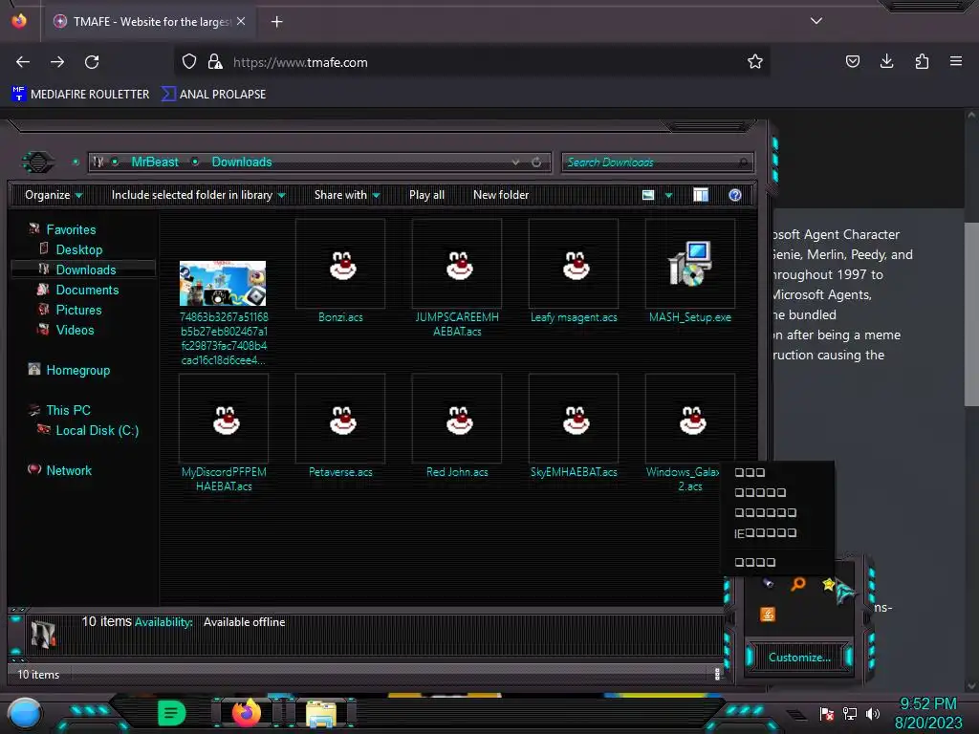Click the browser back arrow
The image size is (979, 734).
(x=23, y=62)
